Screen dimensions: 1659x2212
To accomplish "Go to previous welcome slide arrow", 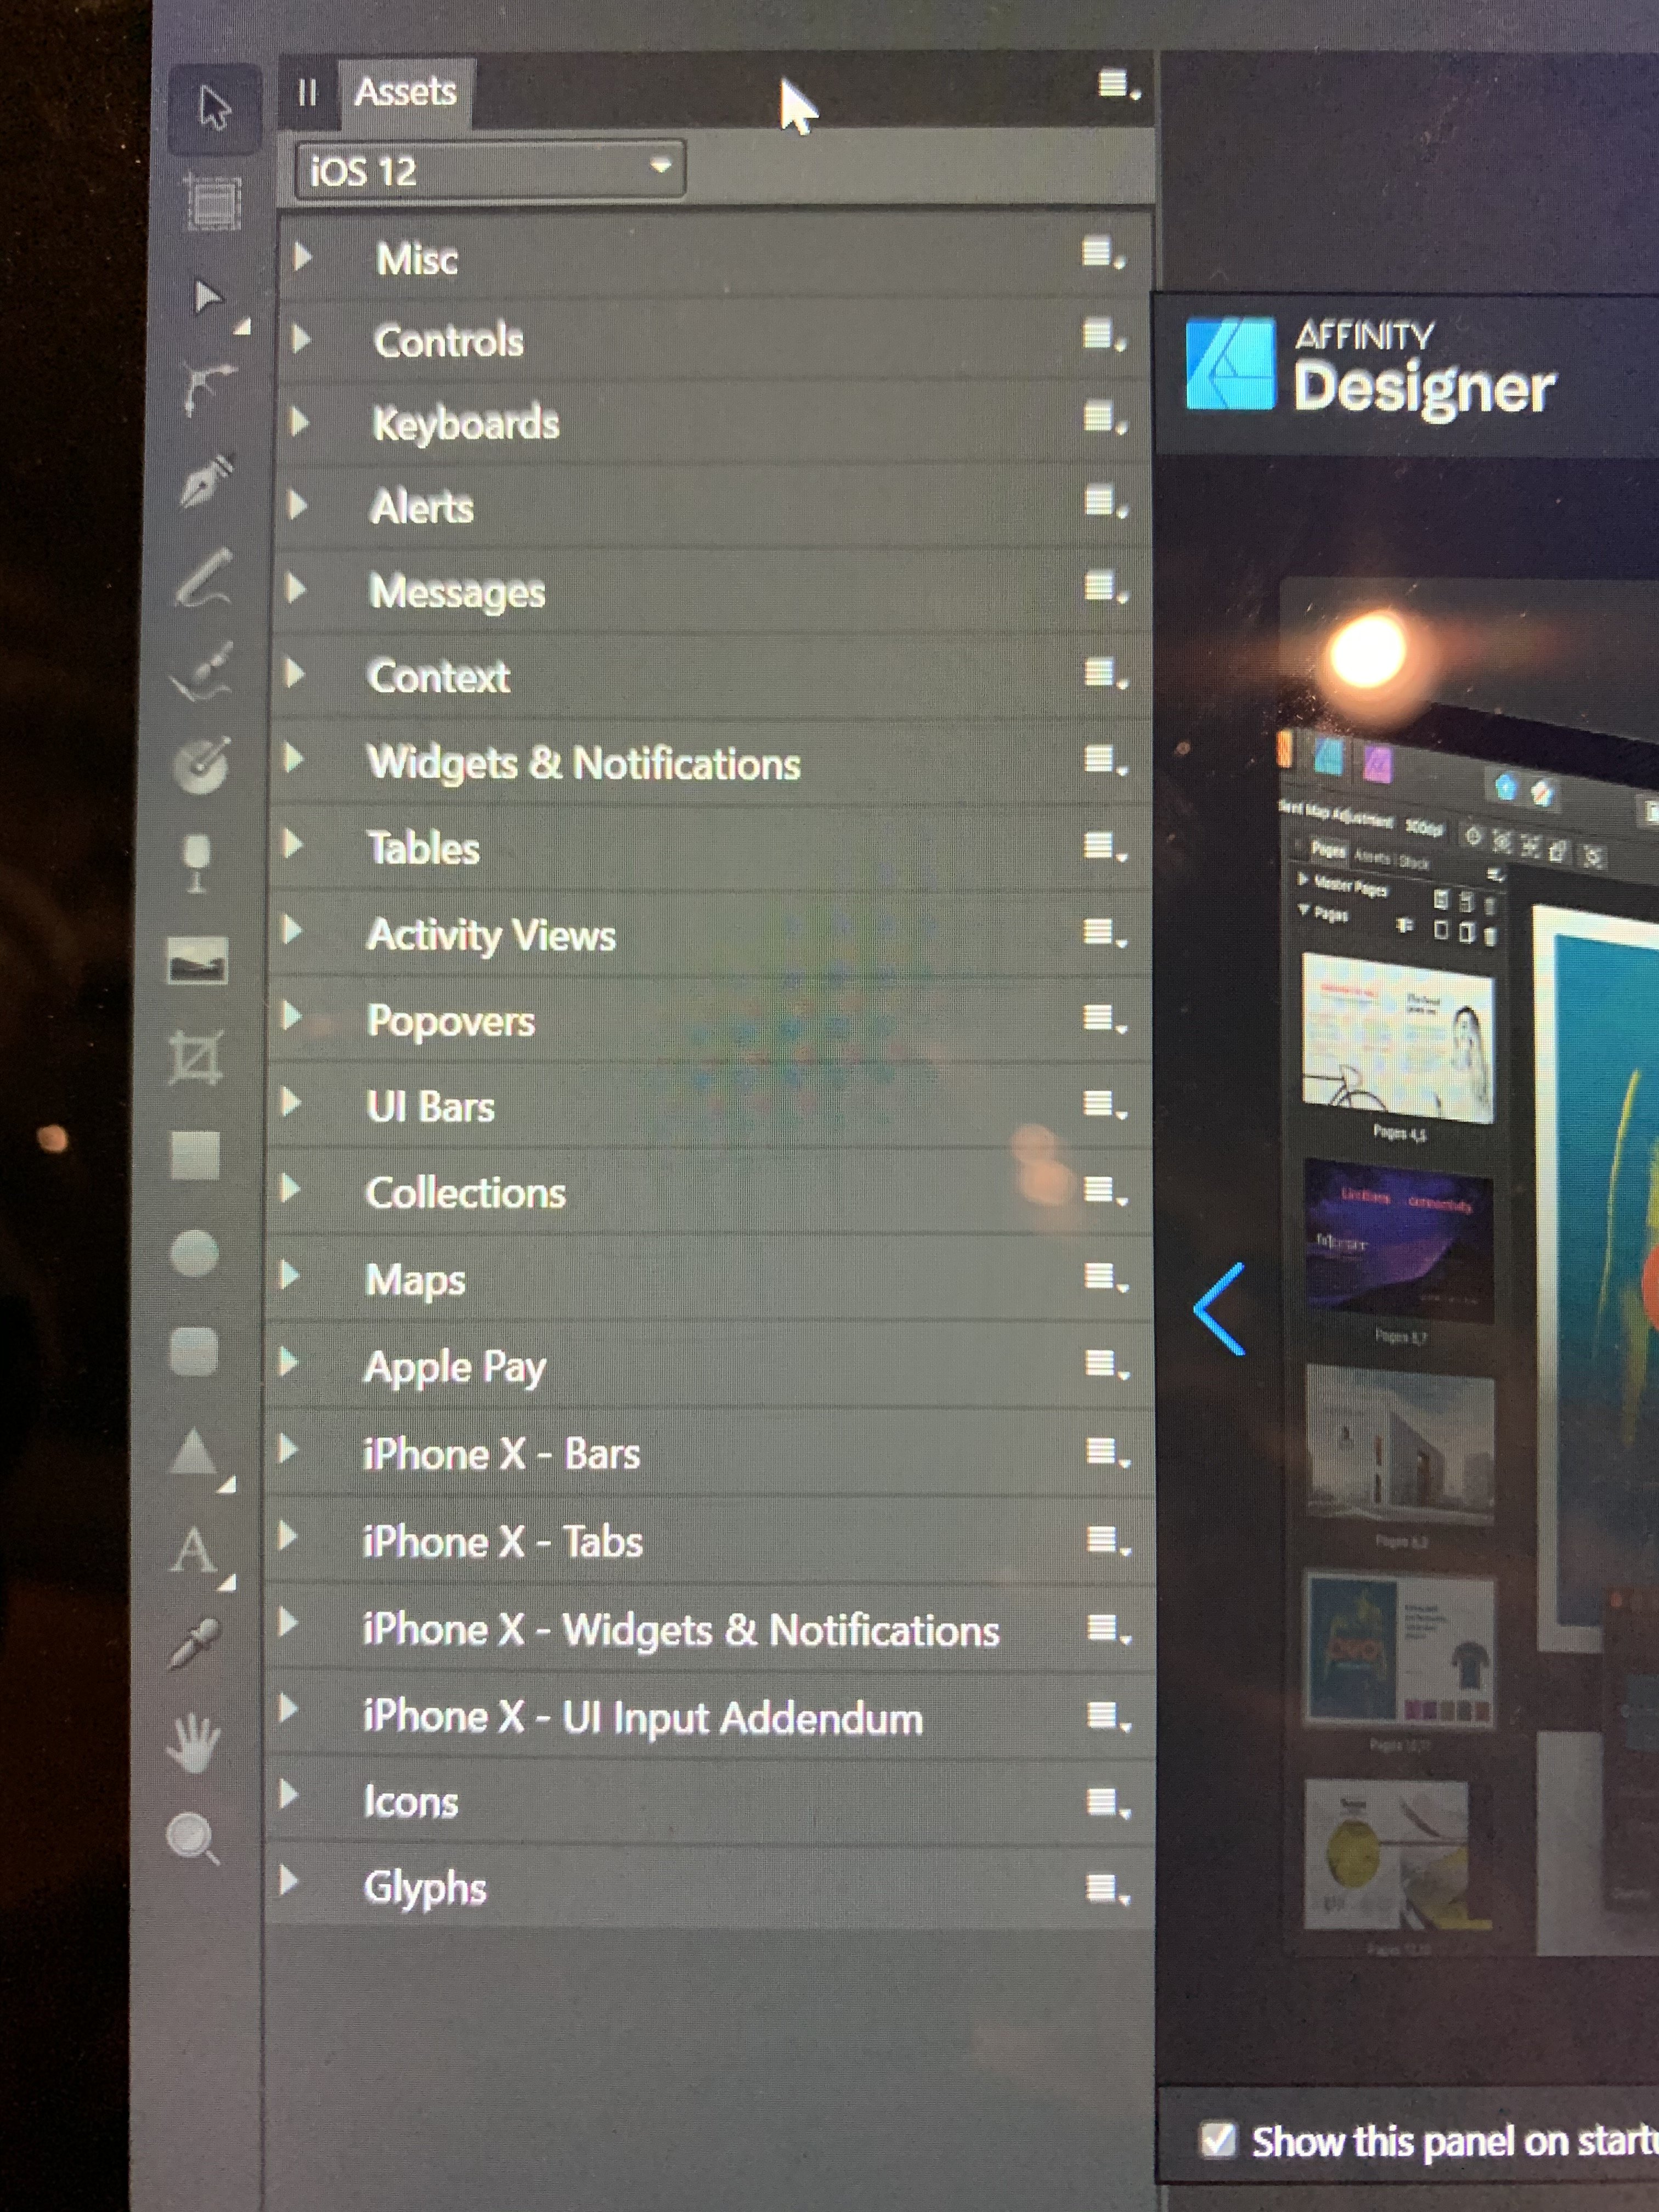I will point(1220,1309).
